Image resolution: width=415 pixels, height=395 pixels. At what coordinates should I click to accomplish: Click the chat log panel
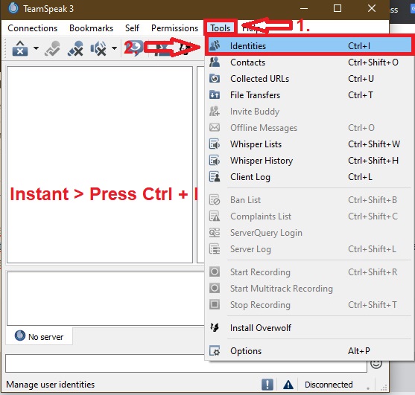106,298
